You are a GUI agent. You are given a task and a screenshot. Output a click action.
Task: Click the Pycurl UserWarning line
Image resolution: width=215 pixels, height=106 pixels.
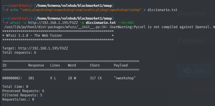[x=109, y=27]
